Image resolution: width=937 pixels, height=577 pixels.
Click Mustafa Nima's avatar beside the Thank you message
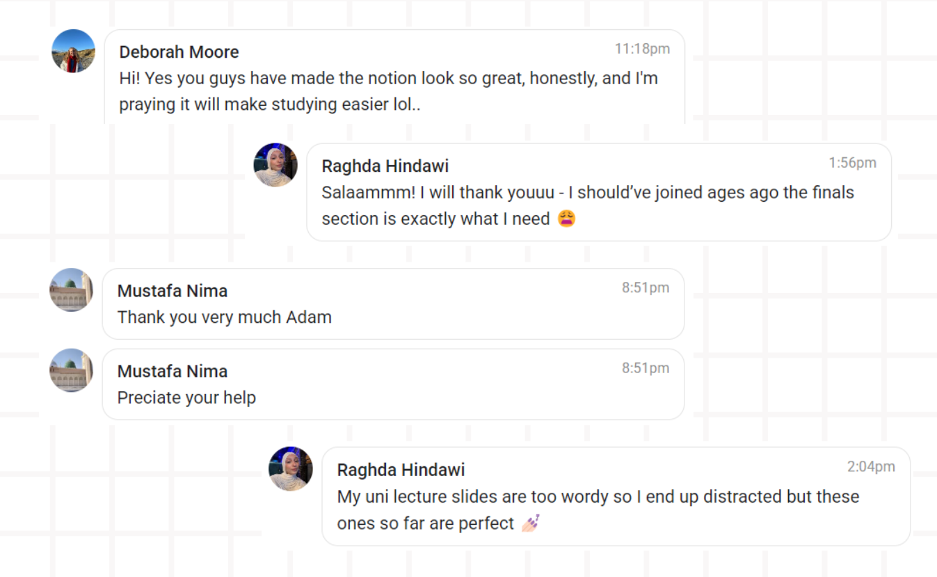tap(71, 290)
